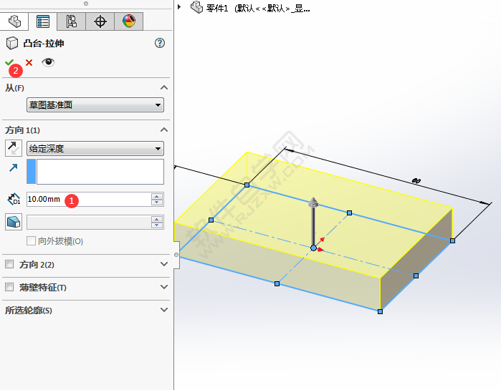The image size is (501, 390).
Task: Click the Boss-Extrude help question mark
Action: point(160,43)
